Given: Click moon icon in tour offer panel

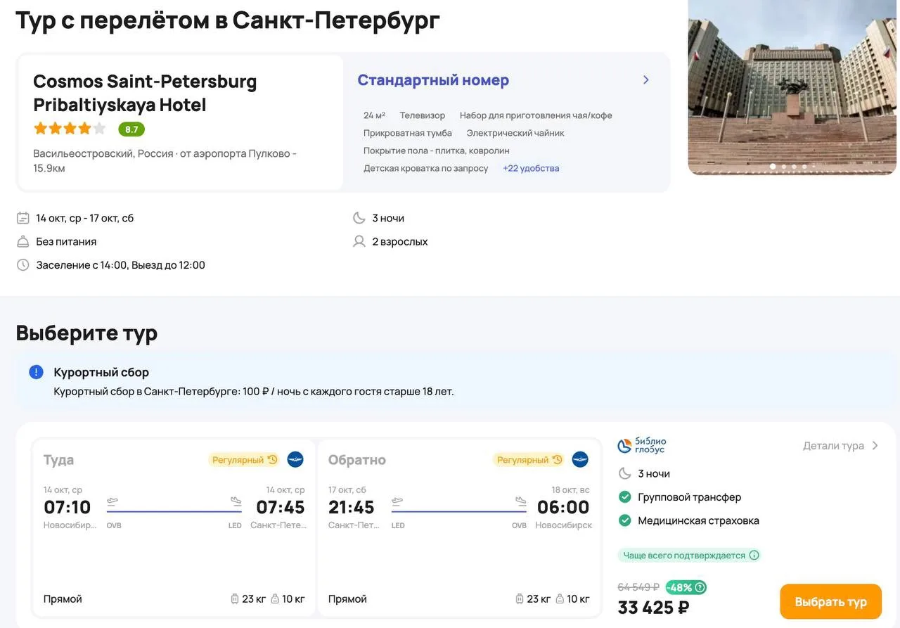Looking at the screenshot, I should tap(624, 473).
